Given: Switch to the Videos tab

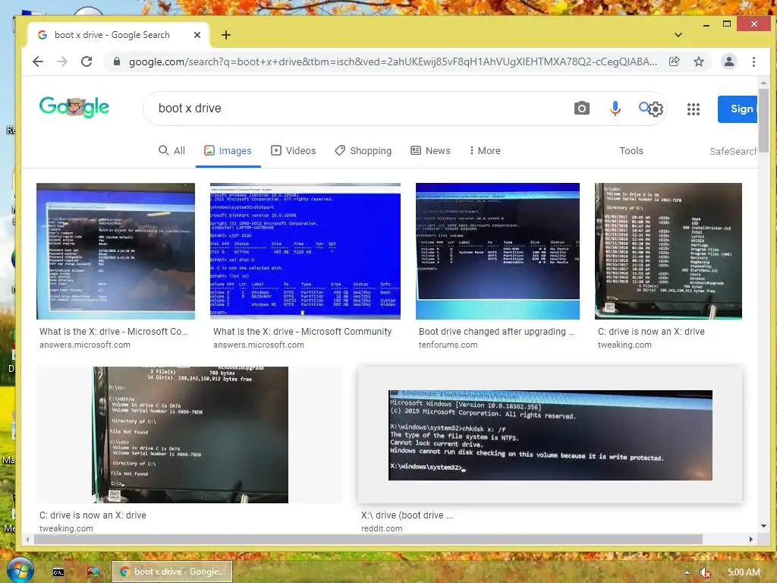Looking at the screenshot, I should pos(294,151).
